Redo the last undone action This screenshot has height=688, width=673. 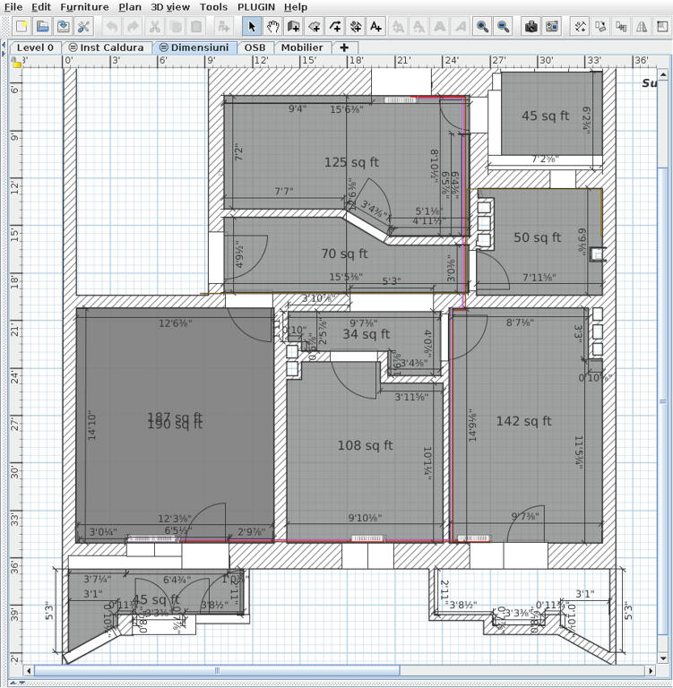tap(133, 27)
